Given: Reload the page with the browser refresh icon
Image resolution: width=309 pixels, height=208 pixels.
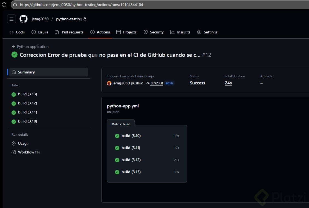Looking at the screenshot, I should point(4,4).
